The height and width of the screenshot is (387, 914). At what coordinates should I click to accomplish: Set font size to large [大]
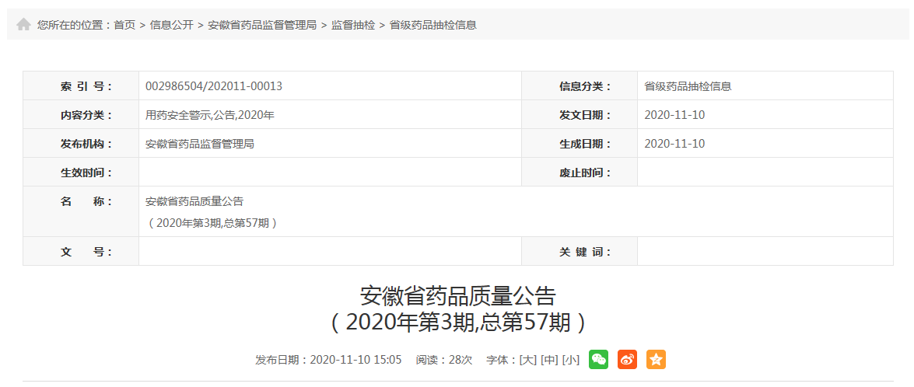tap(528, 360)
